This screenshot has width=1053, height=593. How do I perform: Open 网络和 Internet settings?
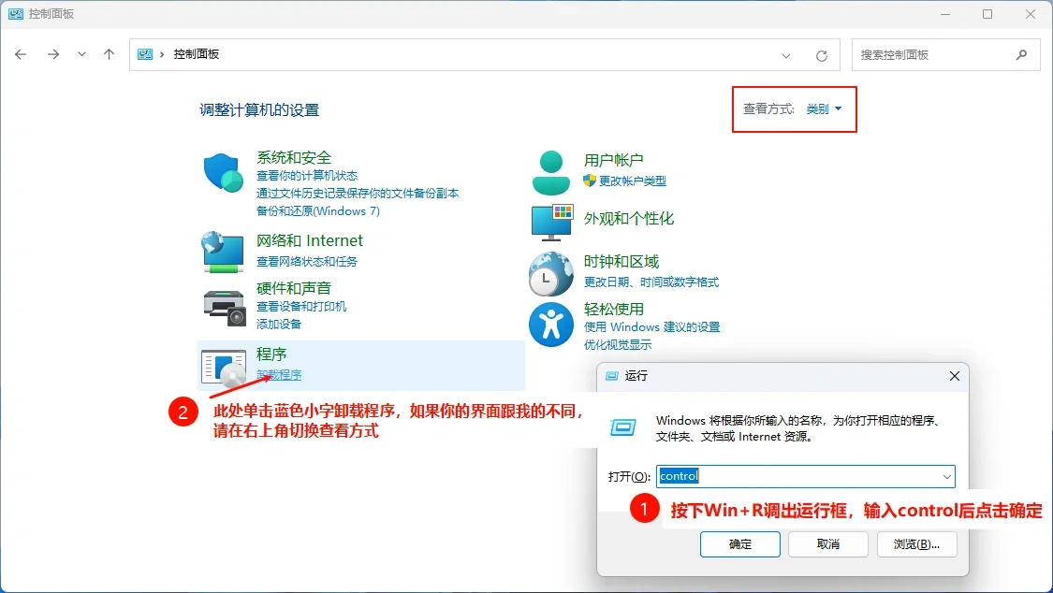click(x=309, y=240)
